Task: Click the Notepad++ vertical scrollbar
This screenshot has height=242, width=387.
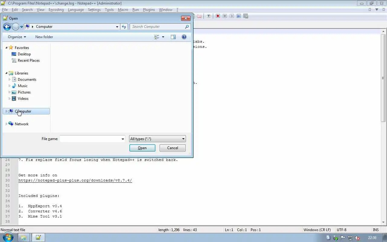Action: (383, 78)
